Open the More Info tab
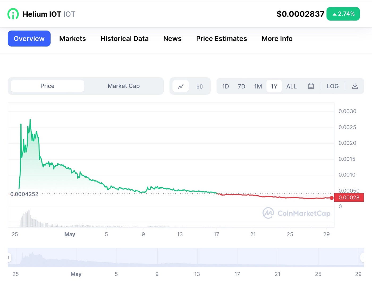This screenshot has height=282, width=372. tap(277, 39)
